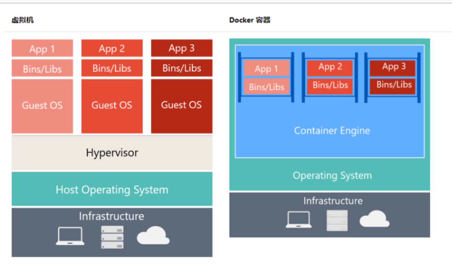Click the Hypervisor block
The width and height of the screenshot is (452, 265).
(112, 153)
